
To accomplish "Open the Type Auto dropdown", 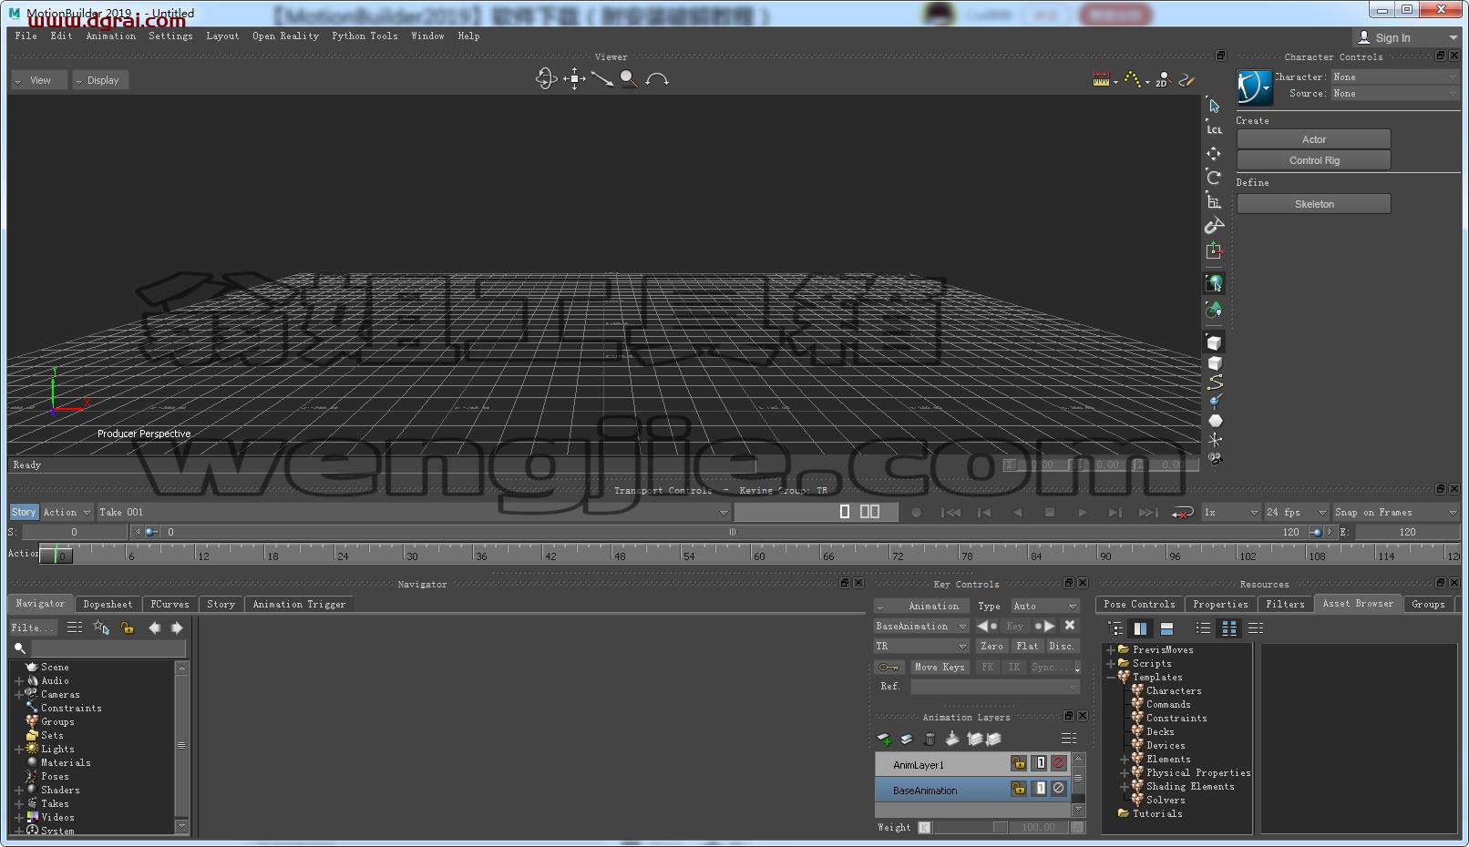I will click(1045, 607).
